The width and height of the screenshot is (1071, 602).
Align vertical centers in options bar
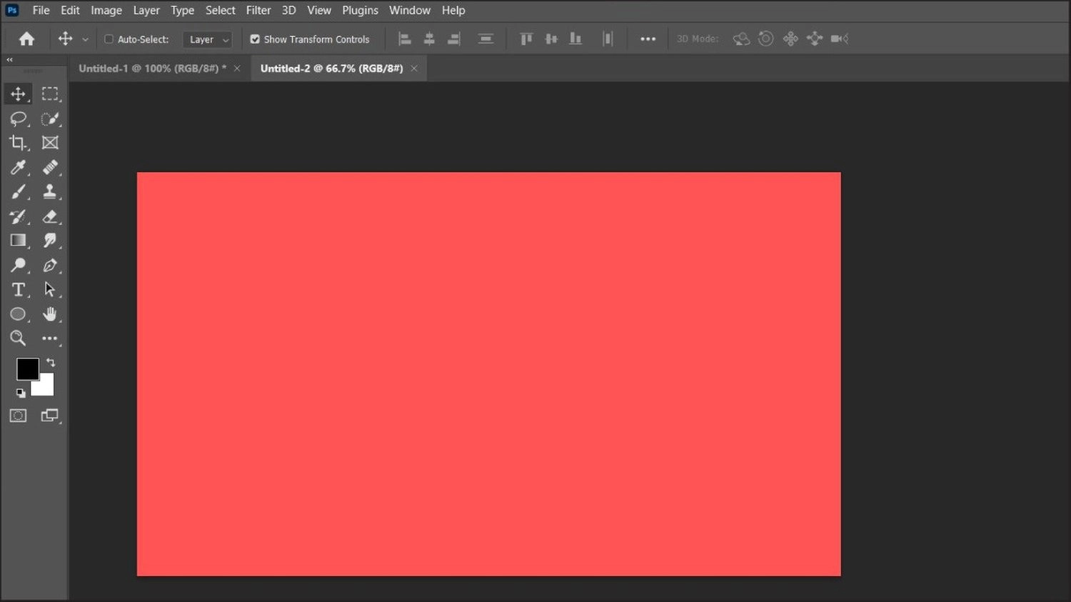551,39
